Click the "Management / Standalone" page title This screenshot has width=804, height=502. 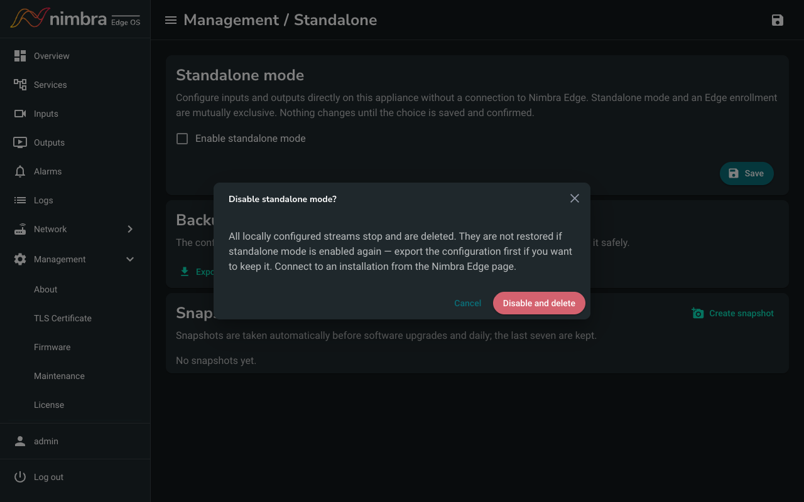pyautogui.click(x=280, y=20)
